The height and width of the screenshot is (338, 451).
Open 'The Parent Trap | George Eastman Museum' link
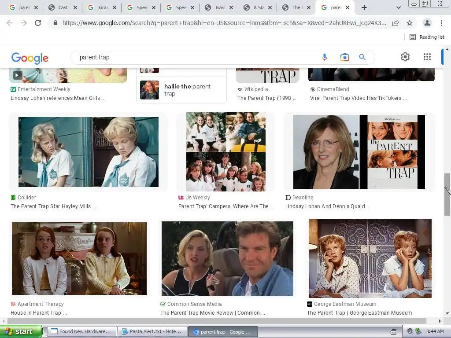[x=359, y=313]
